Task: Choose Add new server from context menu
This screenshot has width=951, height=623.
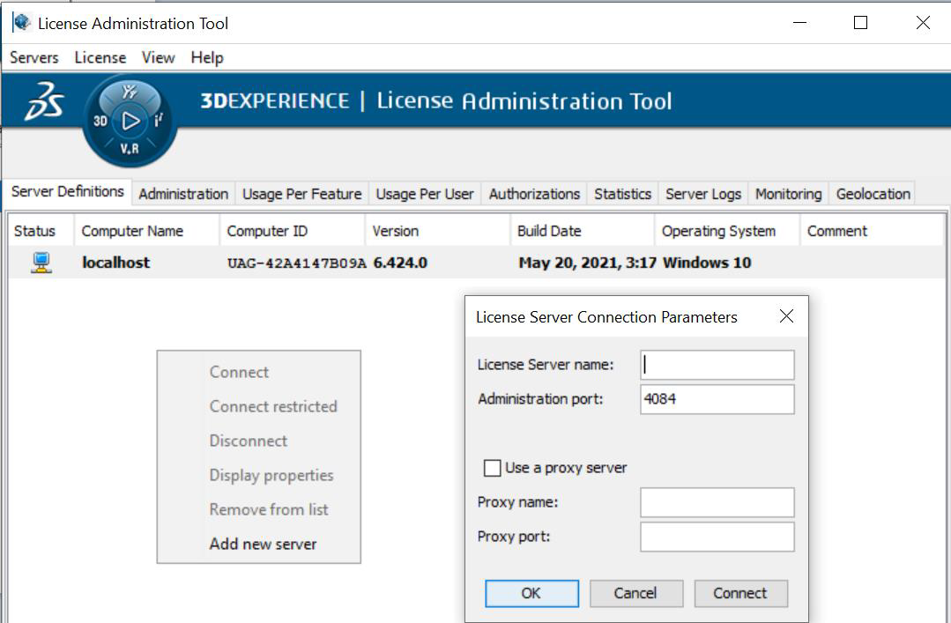Action: (x=264, y=545)
